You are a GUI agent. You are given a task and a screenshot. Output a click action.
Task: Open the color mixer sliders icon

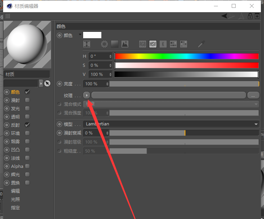[173, 44]
